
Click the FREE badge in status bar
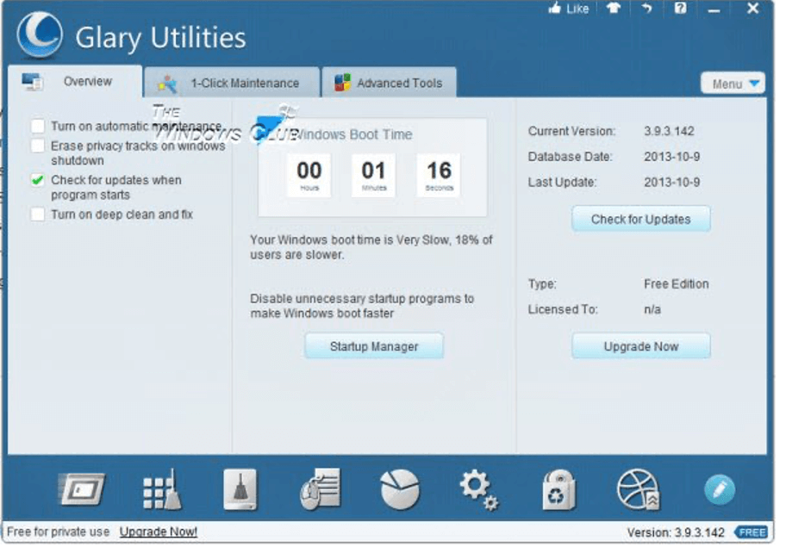click(x=751, y=532)
